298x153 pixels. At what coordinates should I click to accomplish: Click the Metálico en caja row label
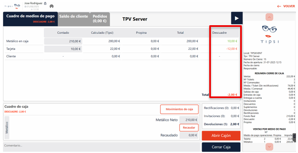point(17,41)
